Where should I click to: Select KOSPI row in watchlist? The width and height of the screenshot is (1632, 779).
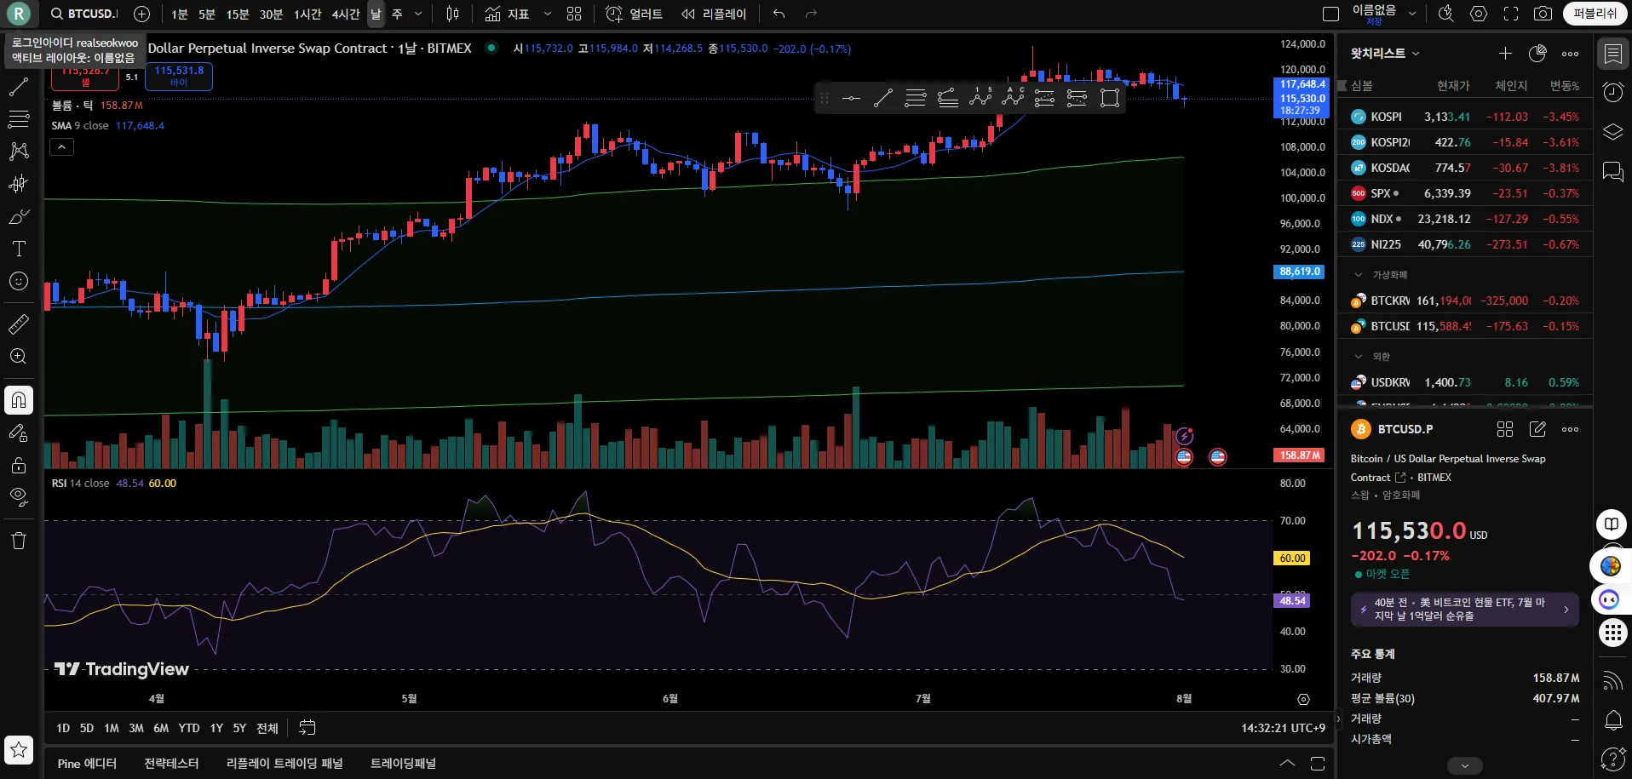(1464, 117)
